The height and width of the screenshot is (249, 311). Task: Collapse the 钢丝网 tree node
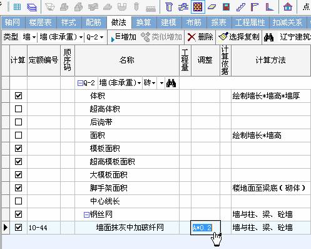86,215
